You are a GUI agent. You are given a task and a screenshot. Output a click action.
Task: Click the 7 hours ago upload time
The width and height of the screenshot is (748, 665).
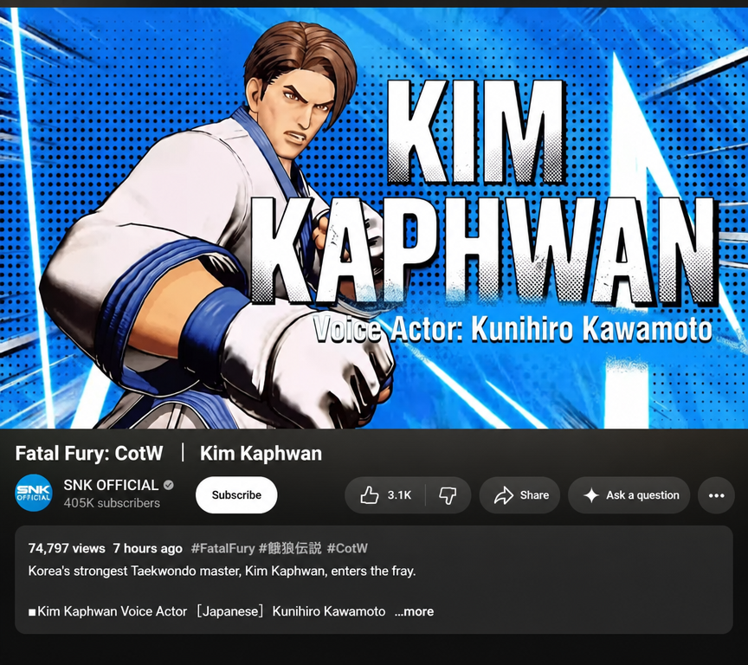pyautogui.click(x=147, y=549)
